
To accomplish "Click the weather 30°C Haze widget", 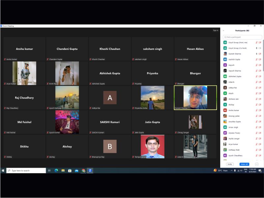I will pyautogui.click(x=220, y=171).
